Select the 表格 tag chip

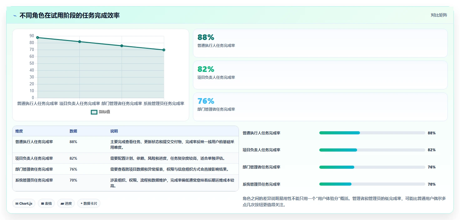pyautogui.click(x=46, y=203)
